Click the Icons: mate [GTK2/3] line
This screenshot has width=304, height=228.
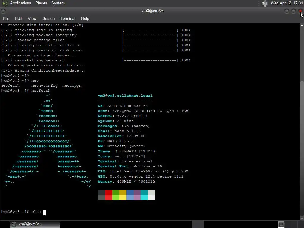[x=121, y=156]
